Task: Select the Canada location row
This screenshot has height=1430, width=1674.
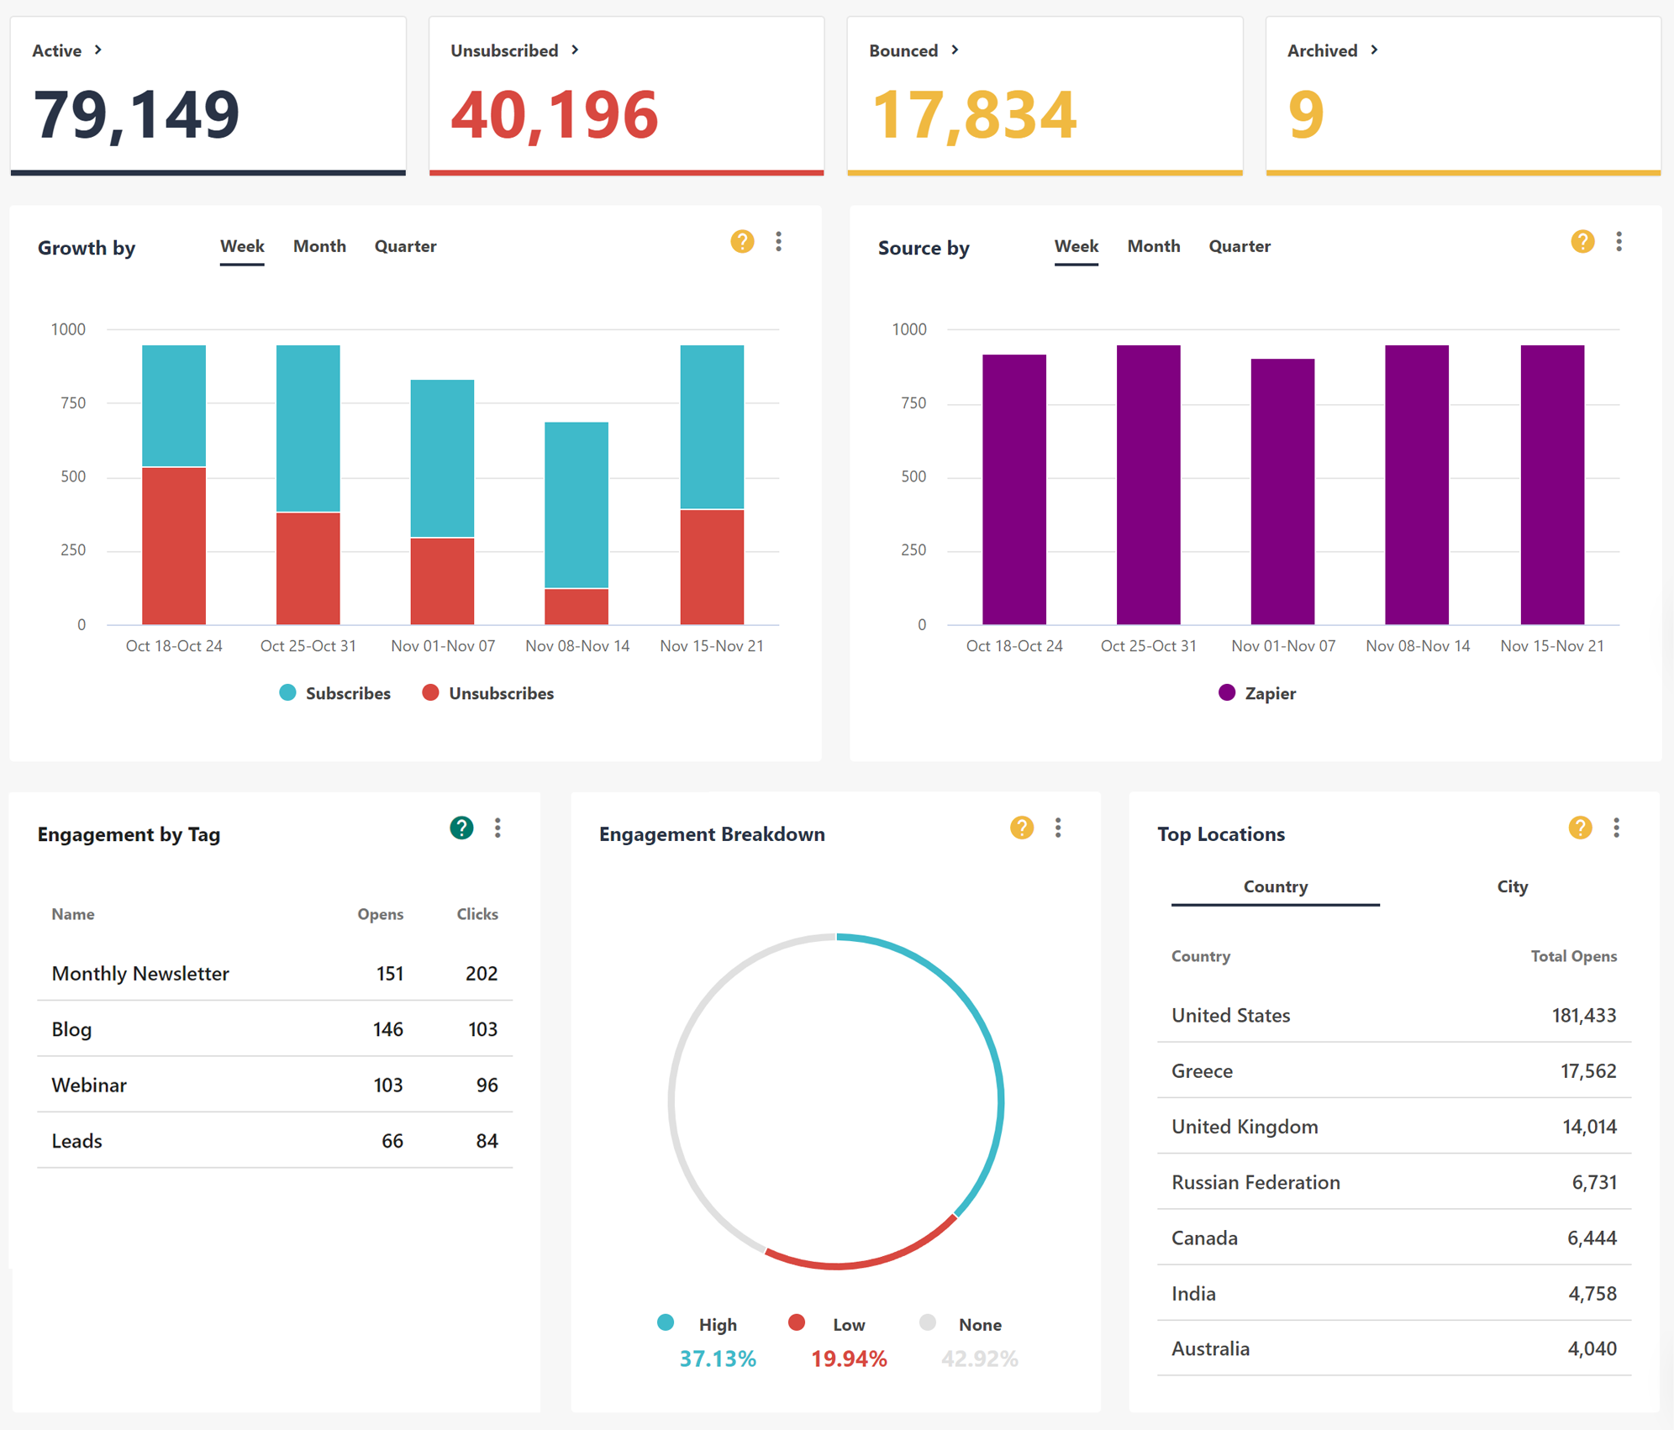Action: coord(1393,1238)
